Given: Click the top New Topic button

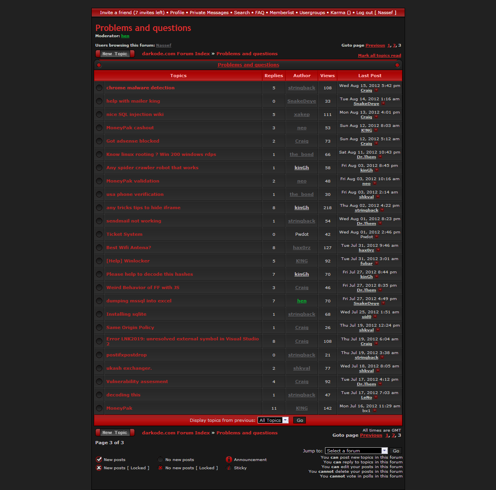Looking at the screenshot, I should (115, 54).
